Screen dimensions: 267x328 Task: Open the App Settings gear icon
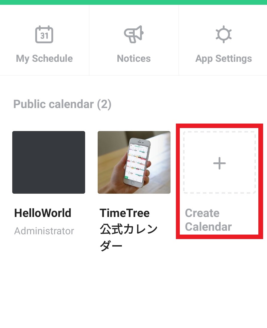pos(223,34)
